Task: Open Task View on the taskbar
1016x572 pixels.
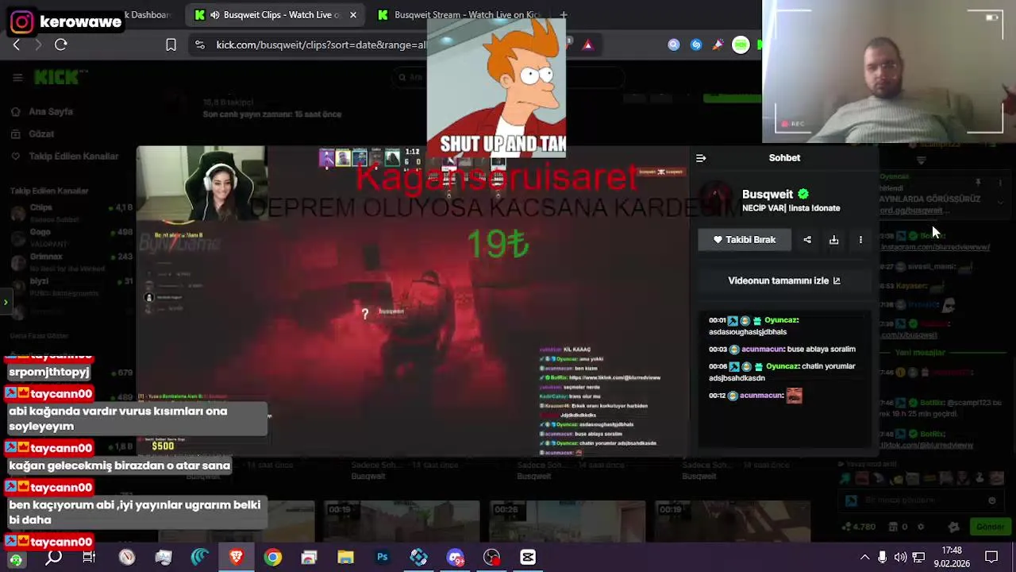Action: [89, 558]
